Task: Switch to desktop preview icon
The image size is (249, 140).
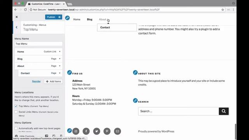Action: 47,136
